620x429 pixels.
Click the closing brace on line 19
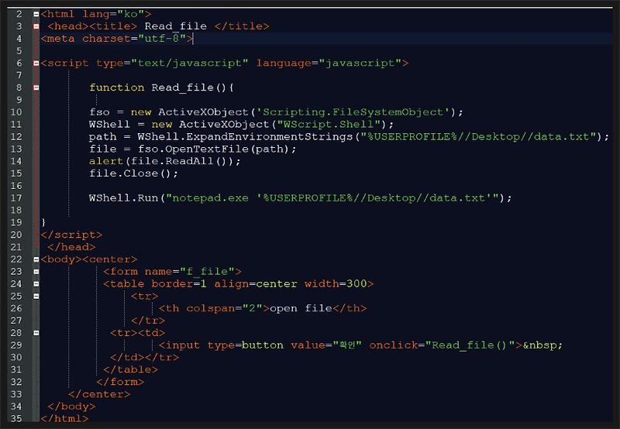[43, 222]
